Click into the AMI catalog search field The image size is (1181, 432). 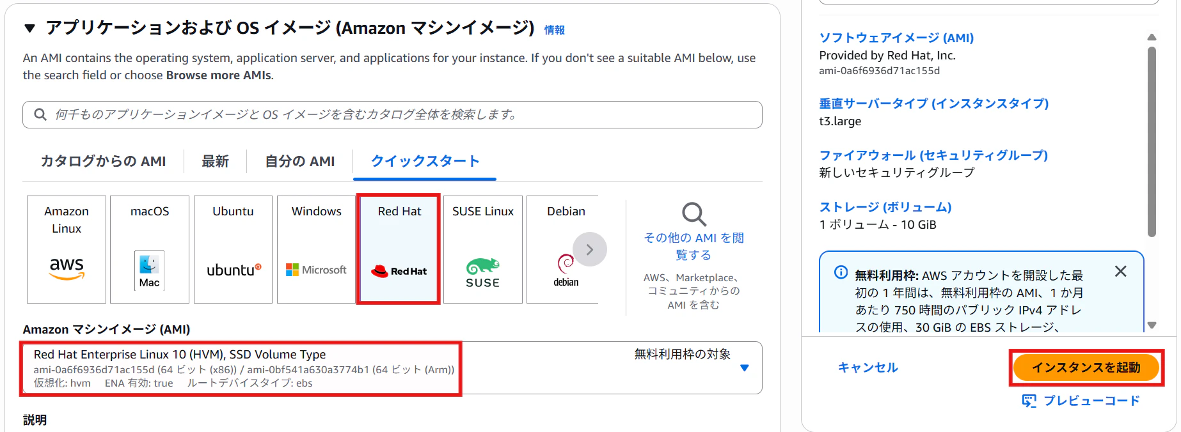pyautogui.click(x=392, y=114)
